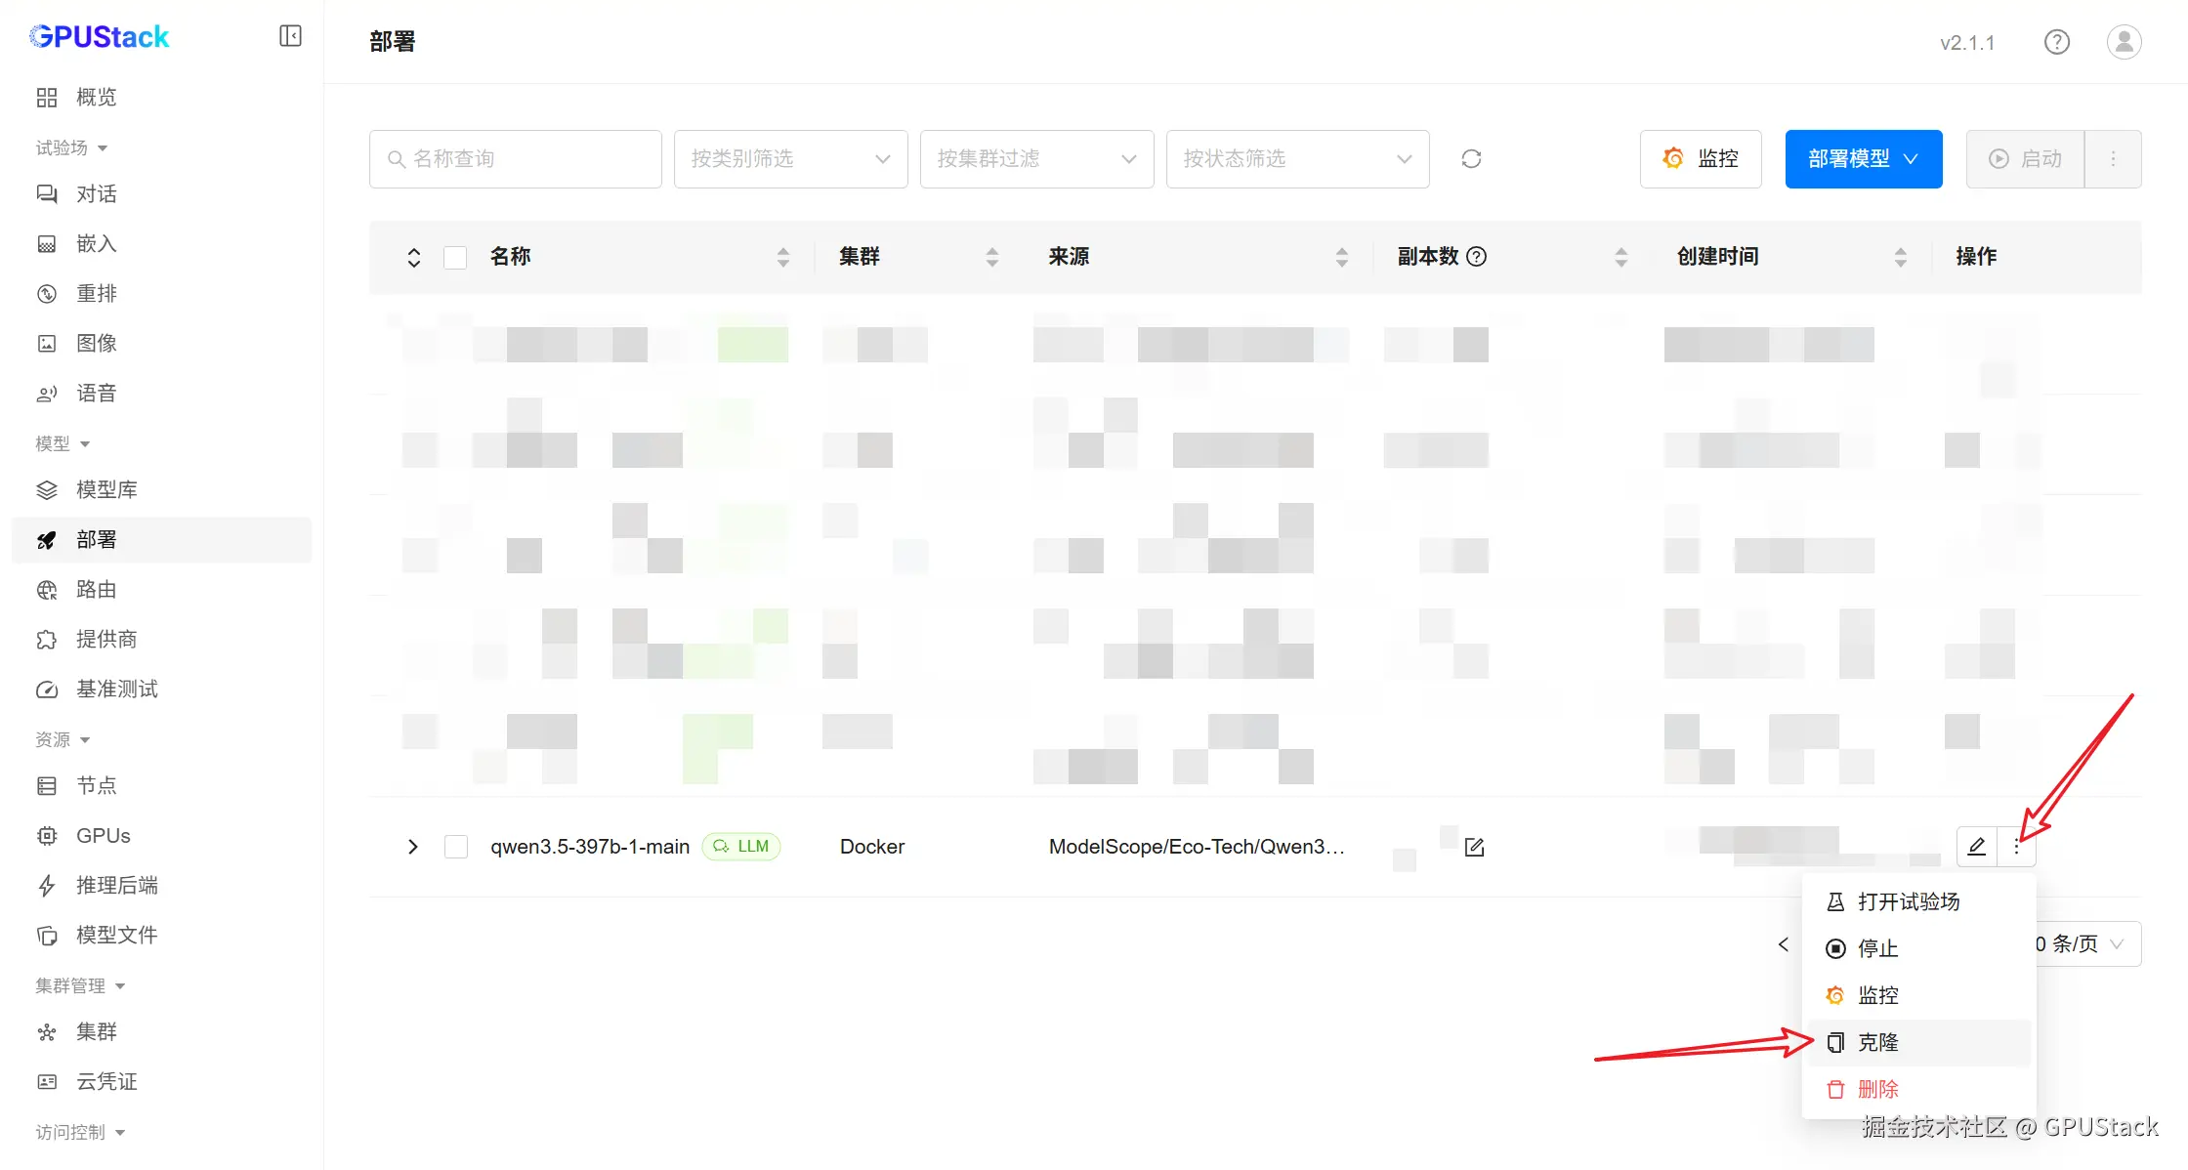Open the help question-mark icon
2188x1170 pixels.
[2056, 42]
